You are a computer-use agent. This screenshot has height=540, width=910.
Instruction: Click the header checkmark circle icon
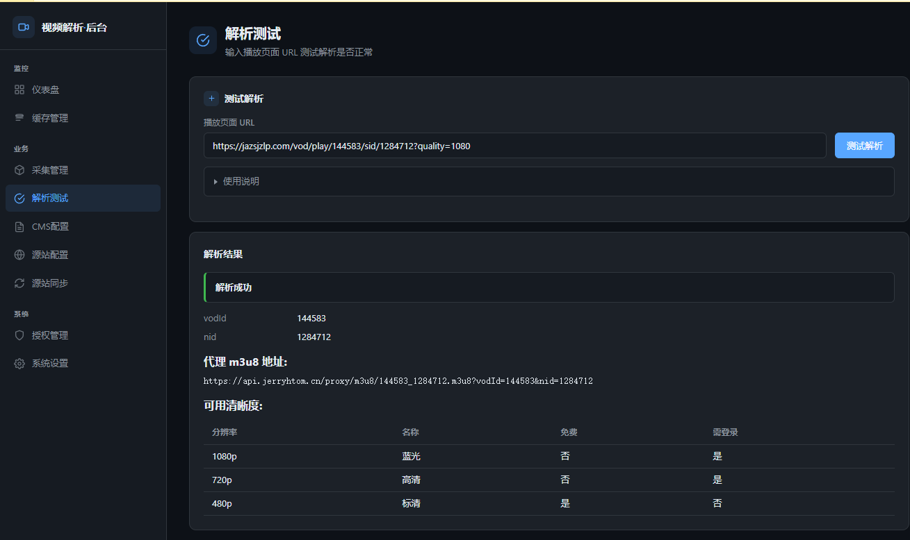pos(203,40)
